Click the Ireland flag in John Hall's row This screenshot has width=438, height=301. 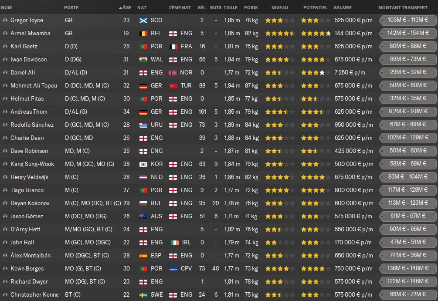173,243
